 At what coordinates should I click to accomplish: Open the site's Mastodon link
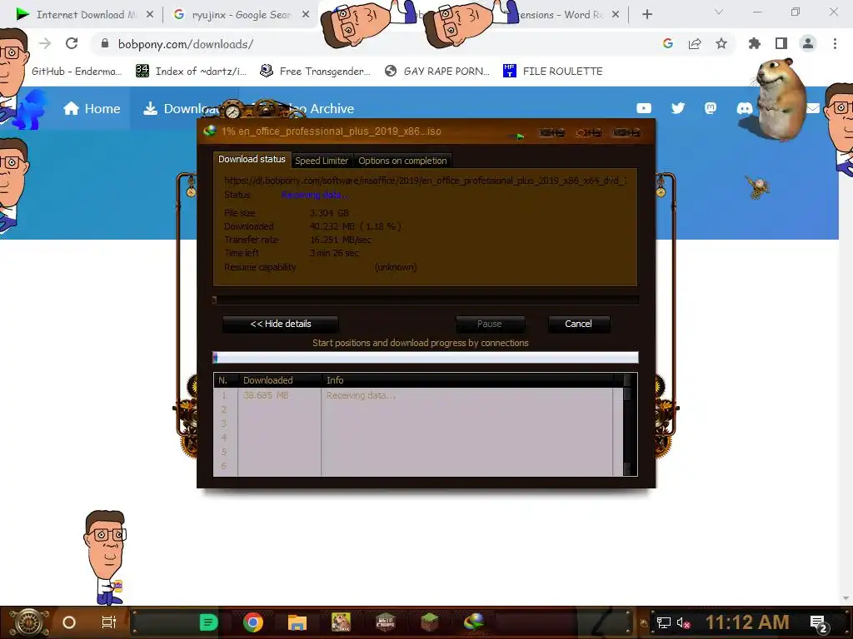[x=711, y=108]
